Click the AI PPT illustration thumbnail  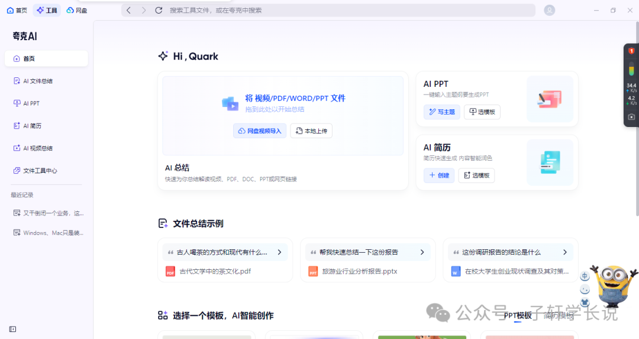tap(550, 99)
